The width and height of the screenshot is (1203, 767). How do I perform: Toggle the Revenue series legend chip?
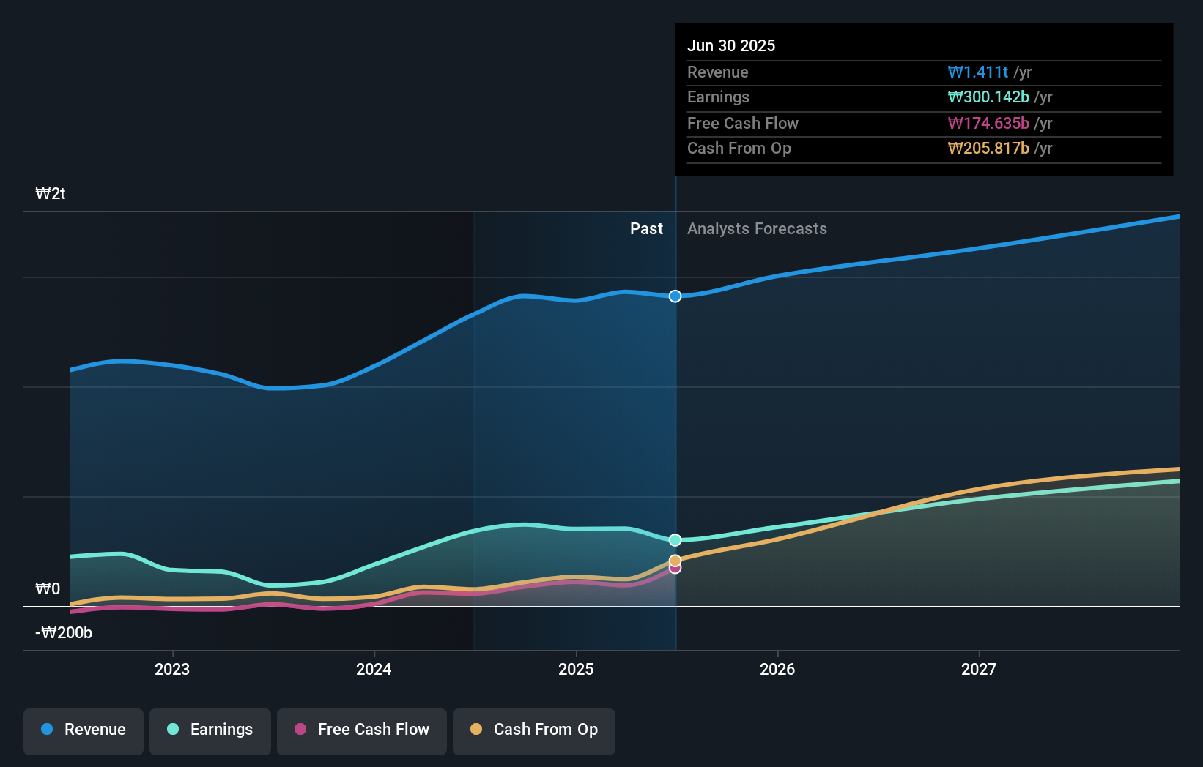click(x=83, y=730)
